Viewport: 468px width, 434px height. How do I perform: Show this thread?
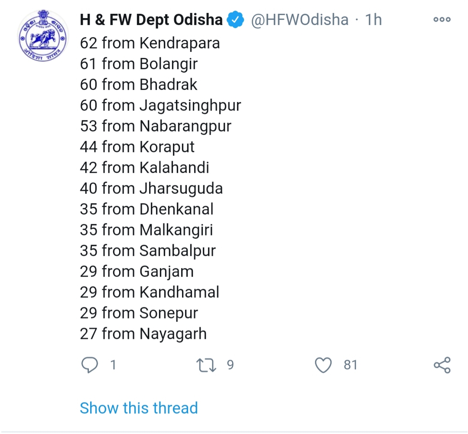pos(139,408)
